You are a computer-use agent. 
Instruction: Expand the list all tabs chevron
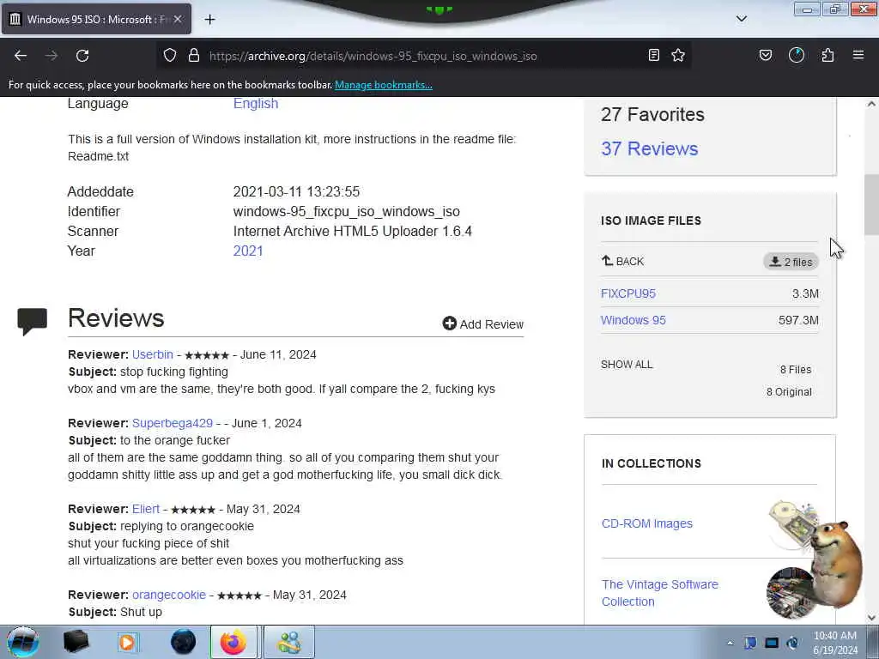point(741,19)
